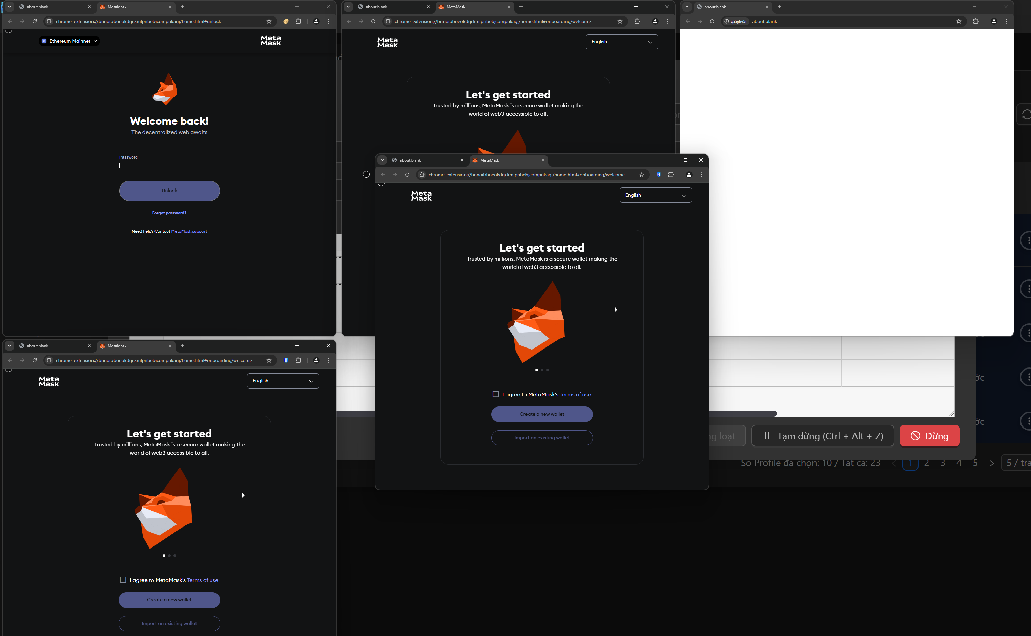Tick Terms of use checkbox in bottom-left window

pos(123,580)
